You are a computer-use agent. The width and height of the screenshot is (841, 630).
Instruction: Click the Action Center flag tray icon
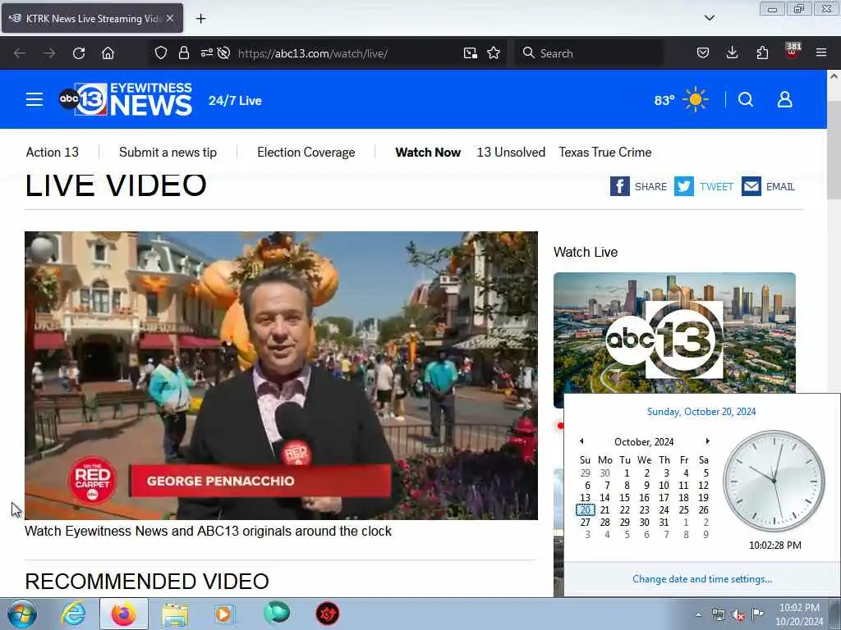(x=757, y=614)
